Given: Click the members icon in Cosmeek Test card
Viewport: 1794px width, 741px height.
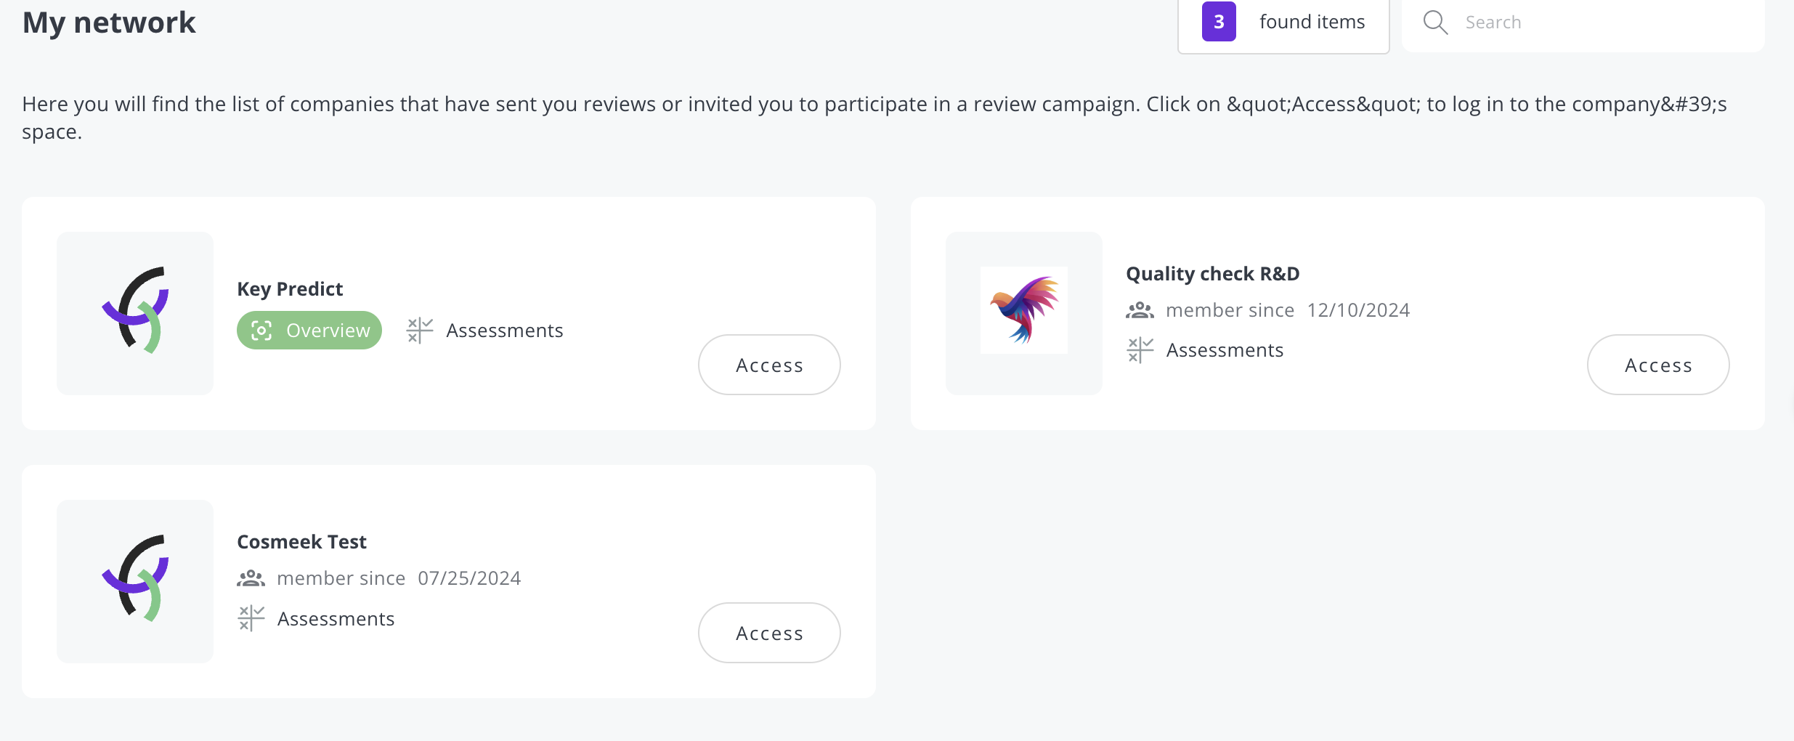Looking at the screenshot, I should (251, 578).
